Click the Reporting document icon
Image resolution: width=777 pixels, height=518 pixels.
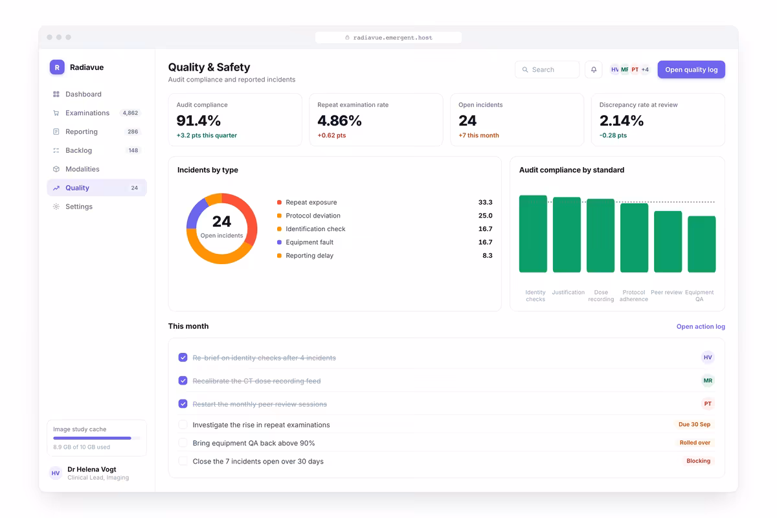[56, 131]
